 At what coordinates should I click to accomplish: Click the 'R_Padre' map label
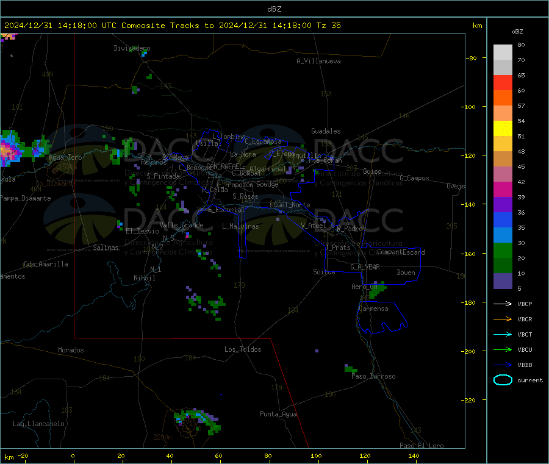coord(350,229)
